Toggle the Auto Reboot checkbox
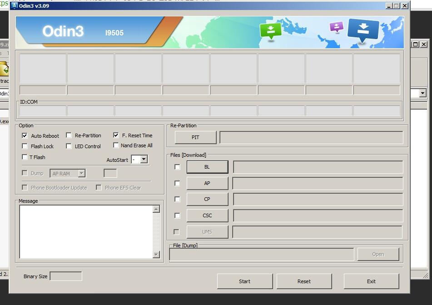This screenshot has height=305, width=432. [25, 135]
